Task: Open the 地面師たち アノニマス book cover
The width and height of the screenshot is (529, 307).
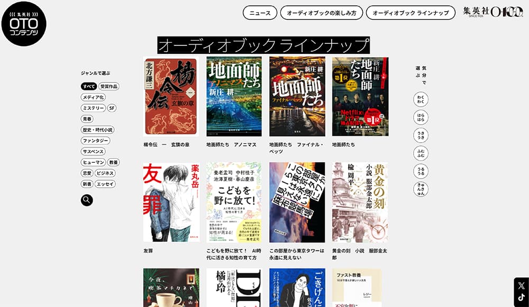Action: [234, 97]
